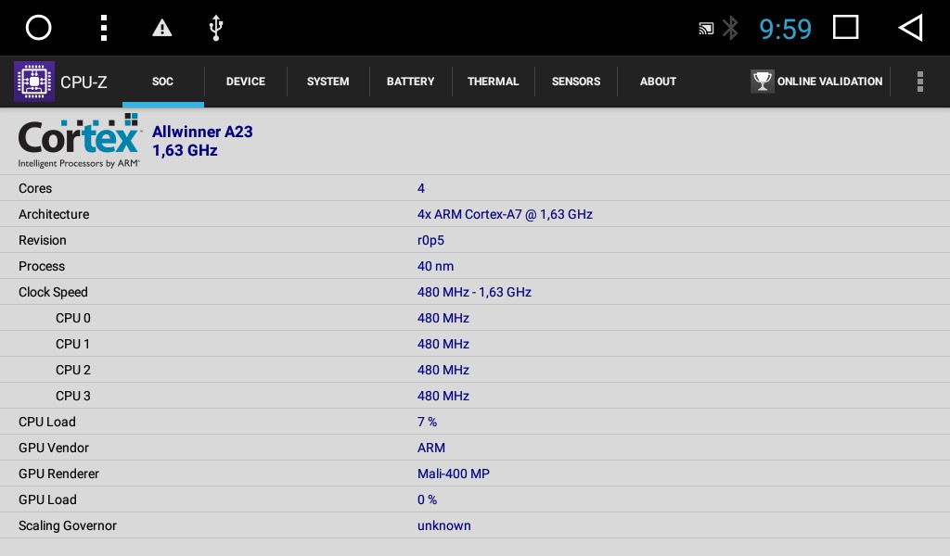
Task: Tap the CPU-Z title text
Action: point(83,82)
